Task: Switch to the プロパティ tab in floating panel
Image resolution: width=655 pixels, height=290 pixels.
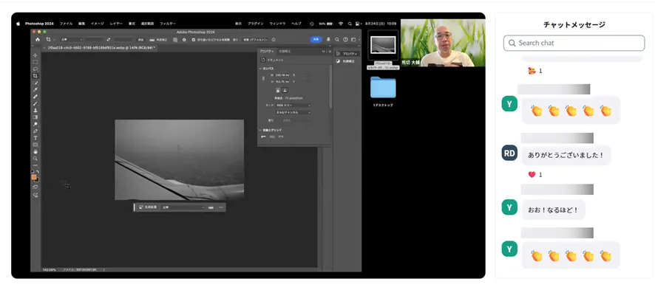Action: 267,51
